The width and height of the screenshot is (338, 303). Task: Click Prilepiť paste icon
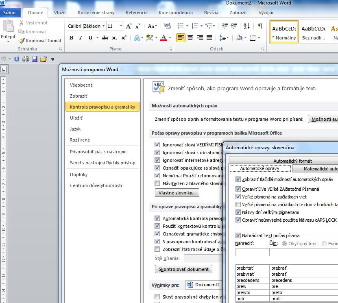[9, 26]
